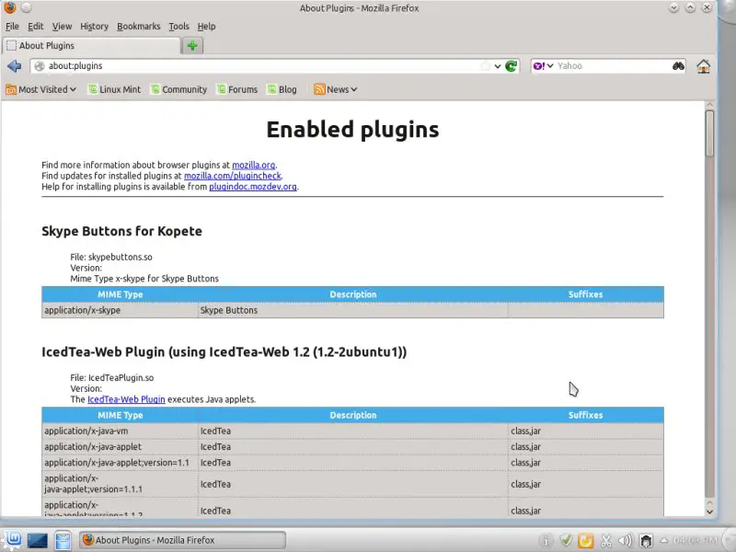Open the clipboard scissors tray icon

(x=606, y=541)
